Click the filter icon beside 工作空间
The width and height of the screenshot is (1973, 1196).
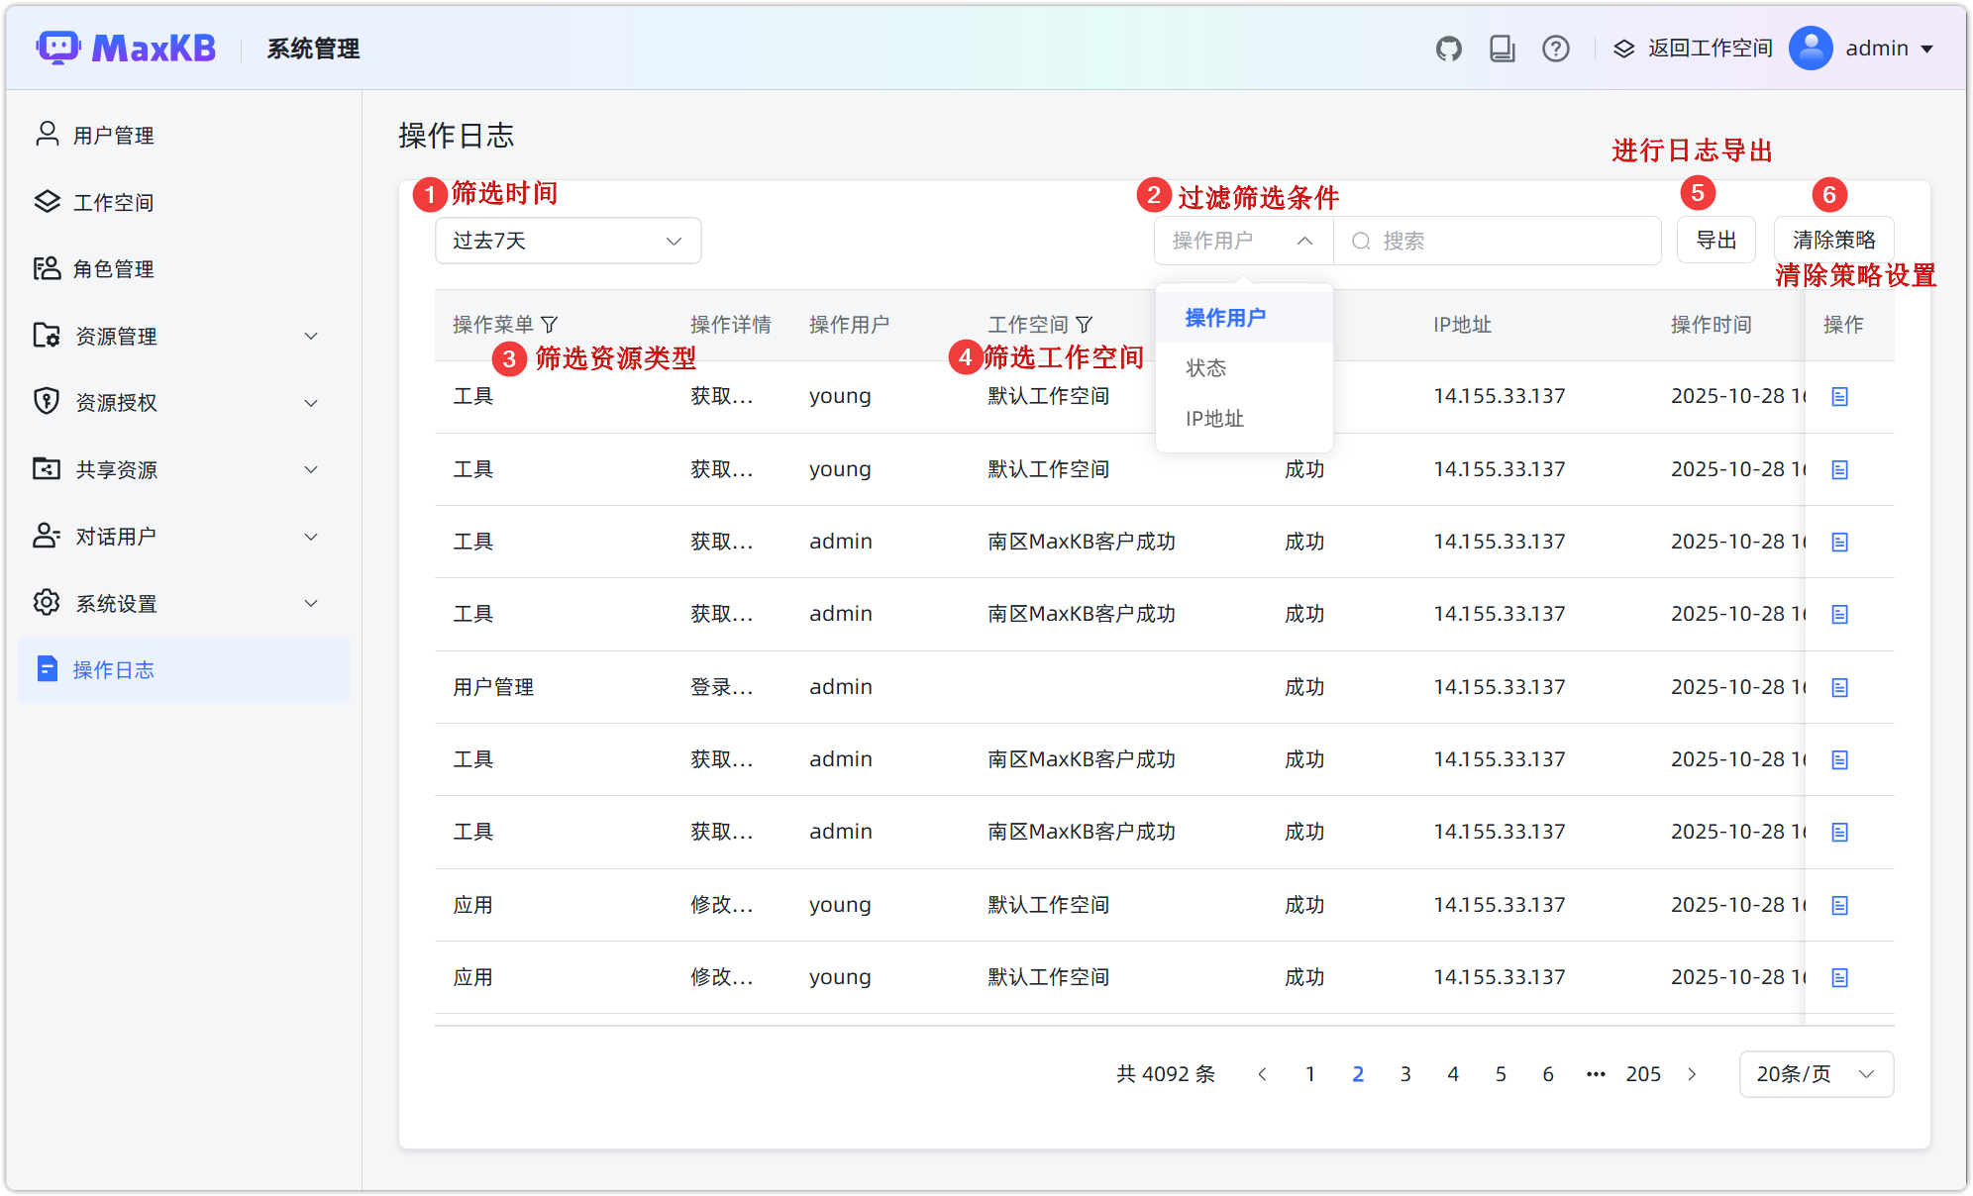(1085, 325)
